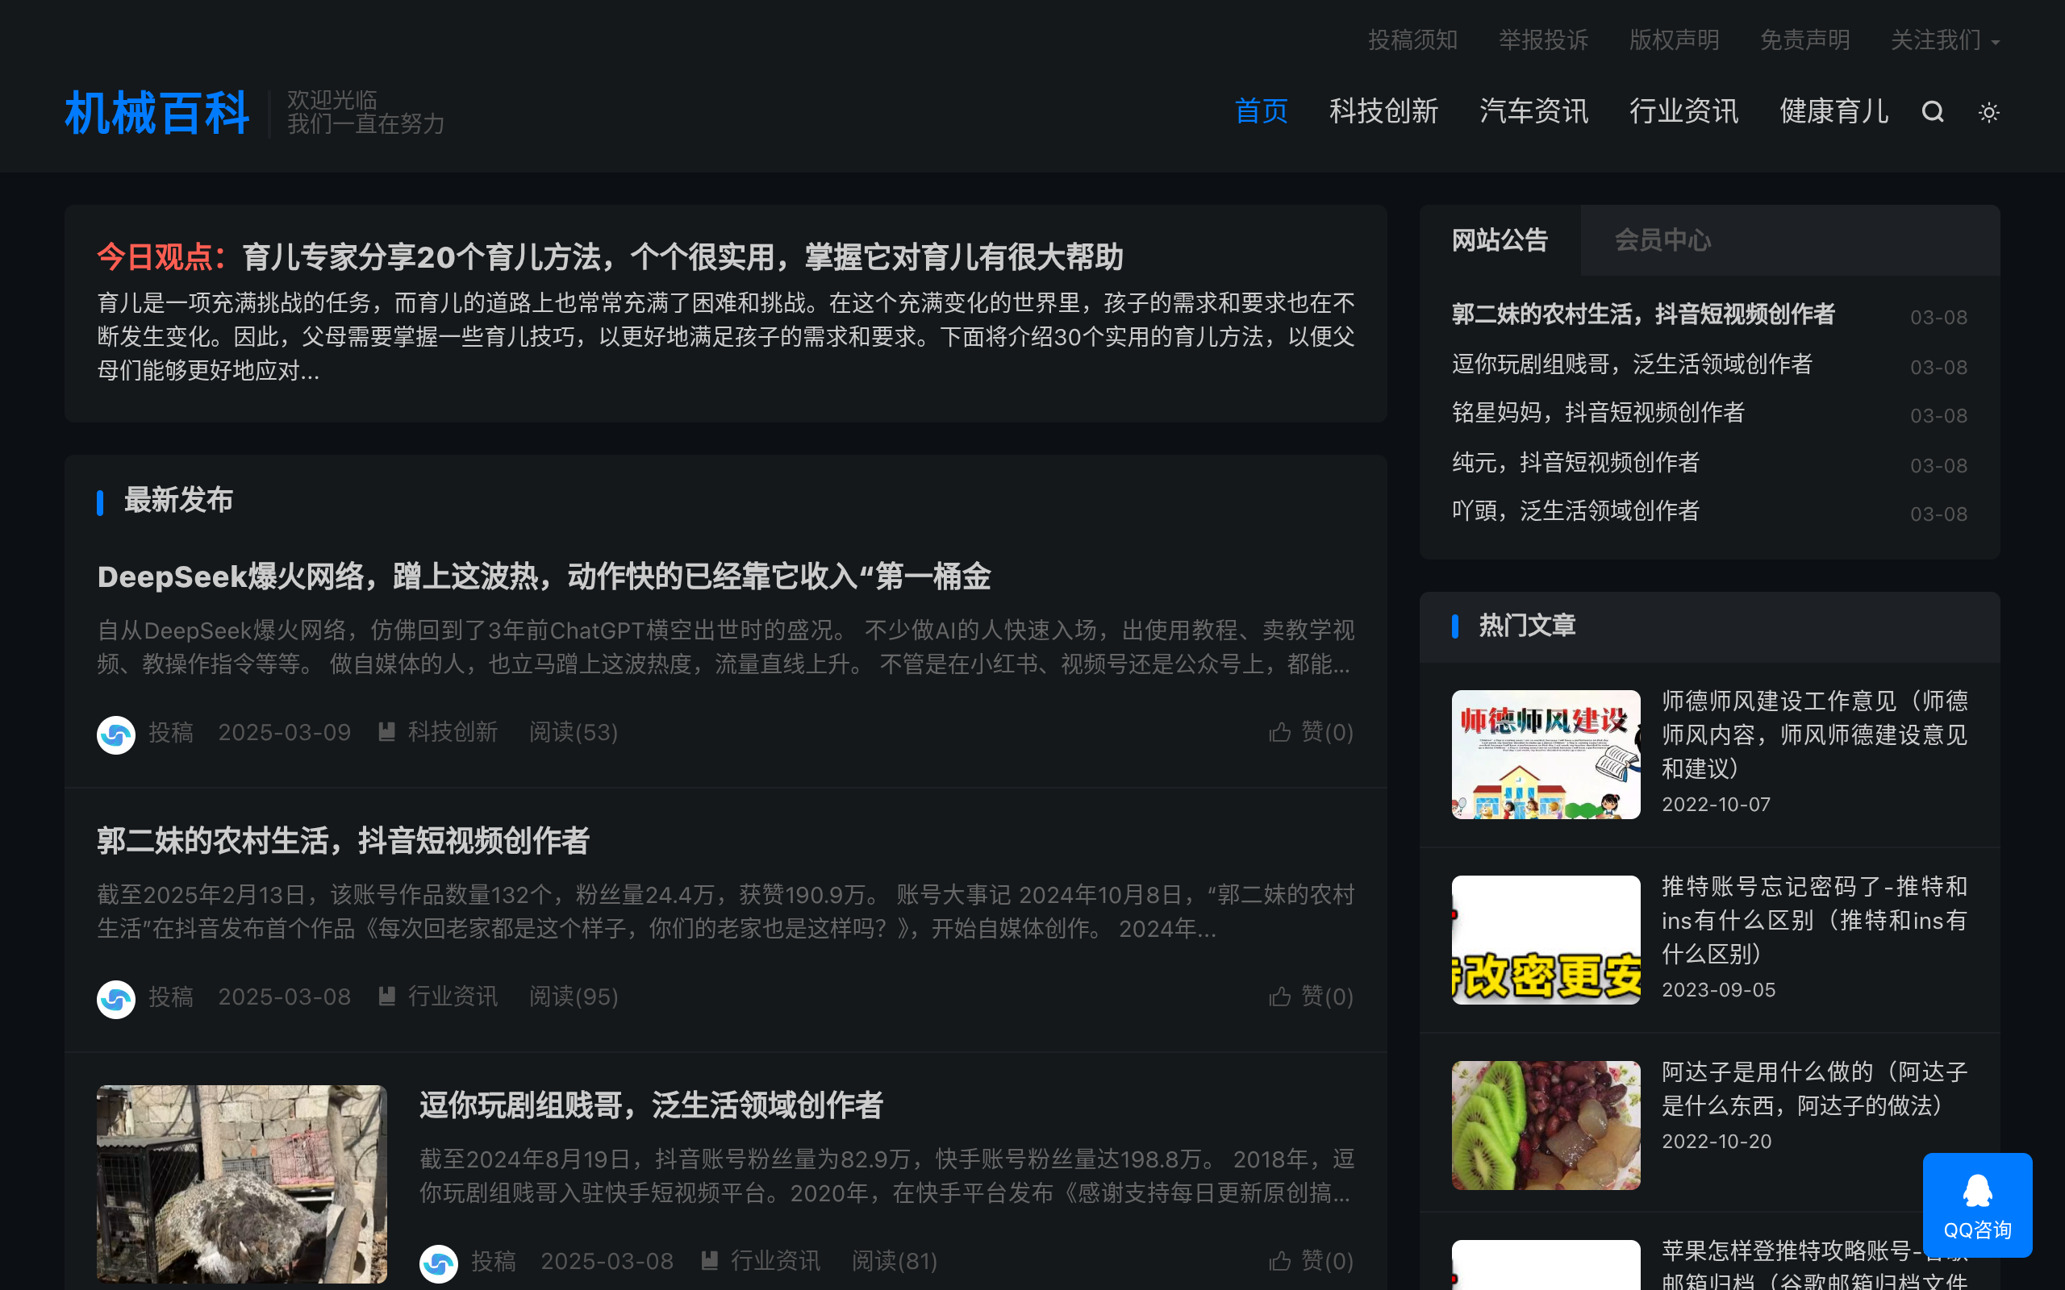Screen dimensions: 2065x1290
Task: Open the 改密更安 thumbnail in hot articles
Action: [1546, 939]
